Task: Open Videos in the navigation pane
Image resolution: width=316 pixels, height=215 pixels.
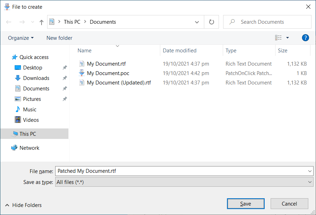Action: [31, 120]
